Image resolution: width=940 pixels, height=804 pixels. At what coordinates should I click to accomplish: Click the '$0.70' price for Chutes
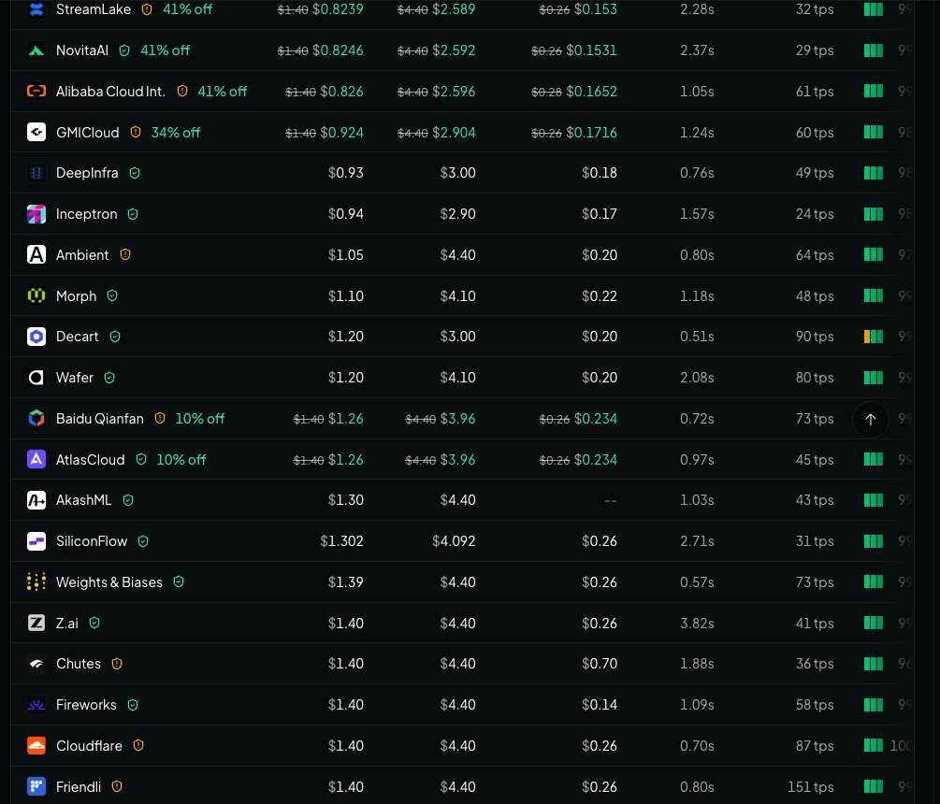click(600, 664)
